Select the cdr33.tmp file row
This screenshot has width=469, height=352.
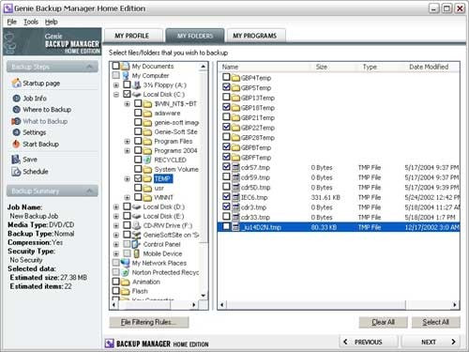tap(339, 217)
